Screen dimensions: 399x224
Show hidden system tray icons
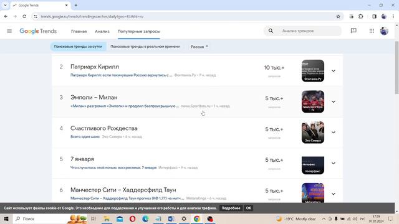[x=324, y=218]
